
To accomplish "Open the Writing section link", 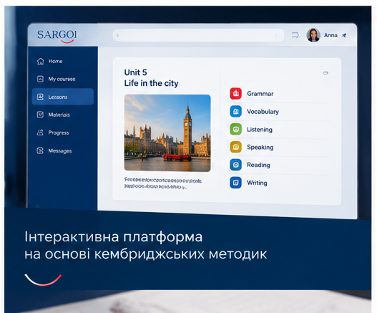I will point(257,183).
